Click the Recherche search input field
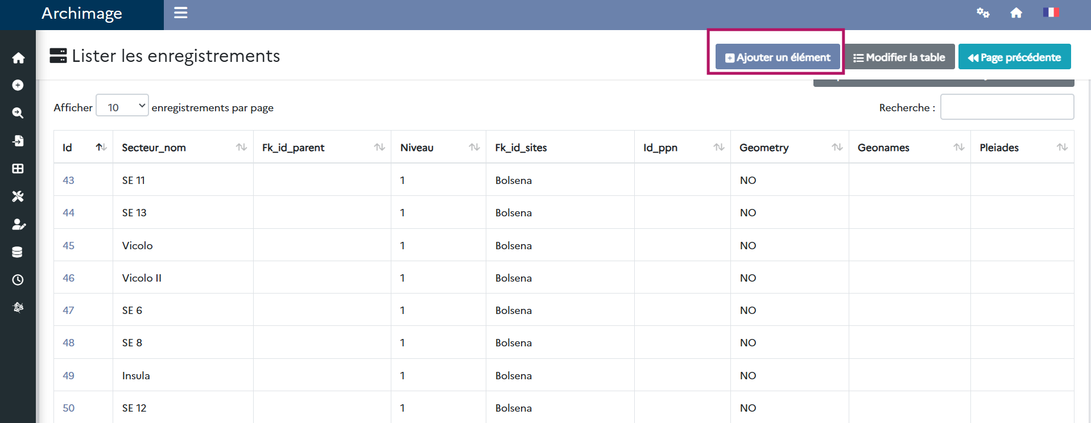 (x=1007, y=107)
